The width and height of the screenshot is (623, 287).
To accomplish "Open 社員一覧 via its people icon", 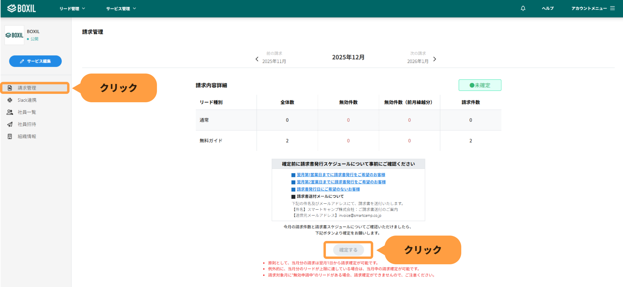I will coord(10,112).
